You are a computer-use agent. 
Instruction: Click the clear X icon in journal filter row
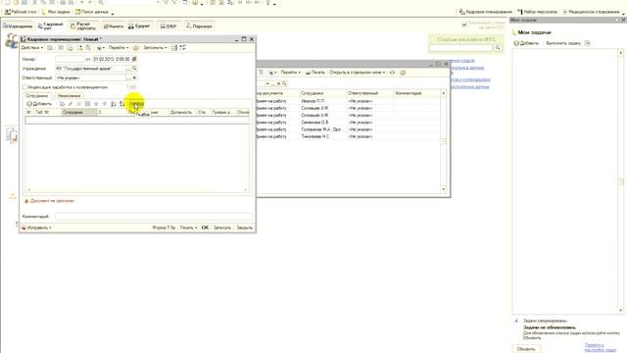[278, 83]
